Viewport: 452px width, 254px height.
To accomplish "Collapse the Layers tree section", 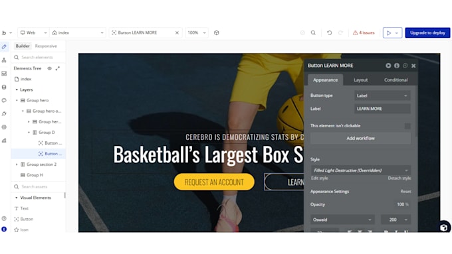I will coord(17,90).
